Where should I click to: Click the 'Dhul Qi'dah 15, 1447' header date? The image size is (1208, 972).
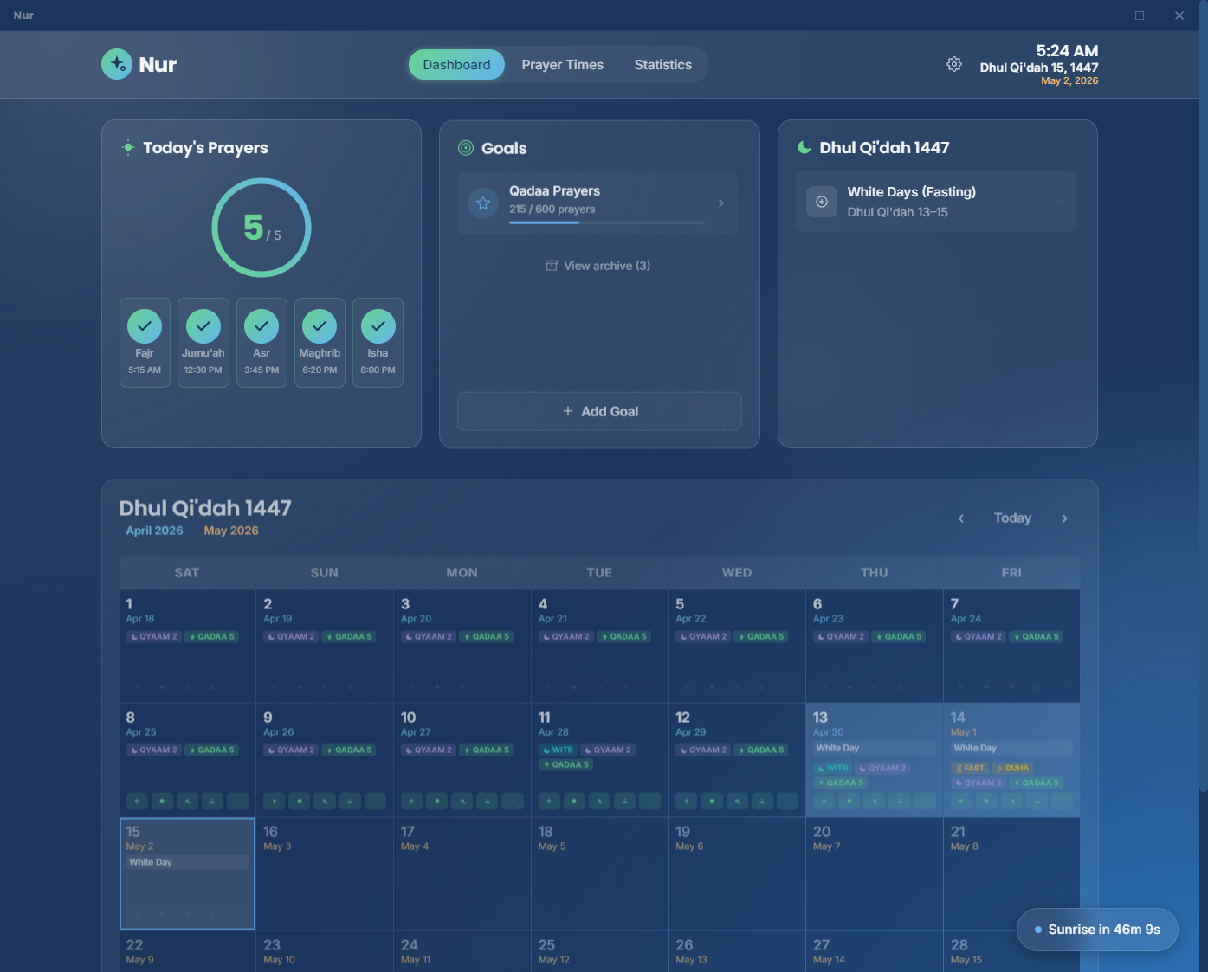tap(1039, 68)
